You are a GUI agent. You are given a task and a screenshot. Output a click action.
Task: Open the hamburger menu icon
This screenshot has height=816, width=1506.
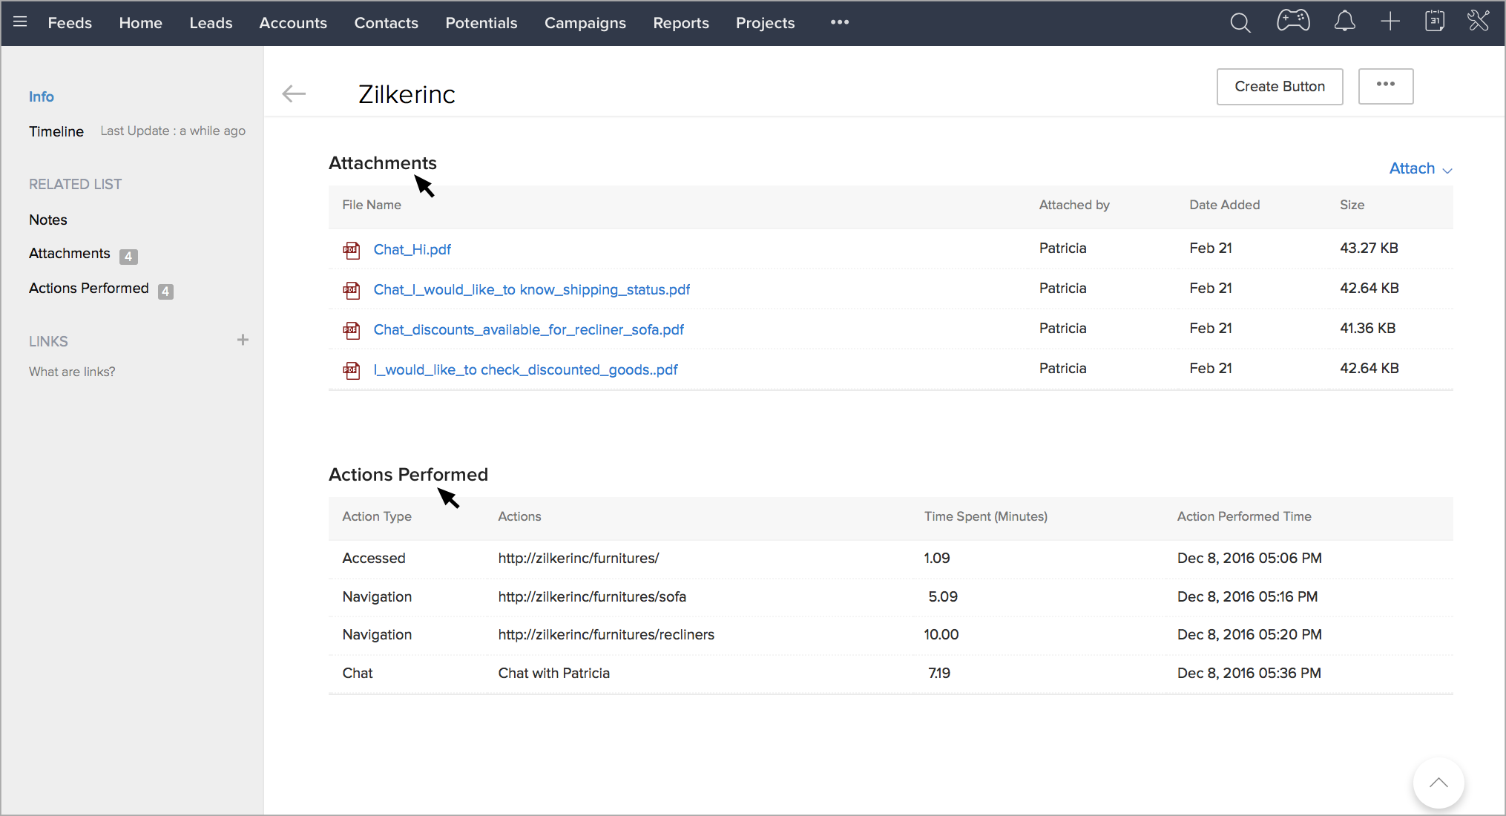point(20,22)
